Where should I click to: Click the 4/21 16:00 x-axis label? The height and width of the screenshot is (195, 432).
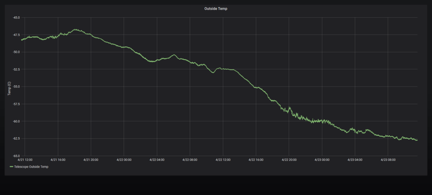coord(58,160)
